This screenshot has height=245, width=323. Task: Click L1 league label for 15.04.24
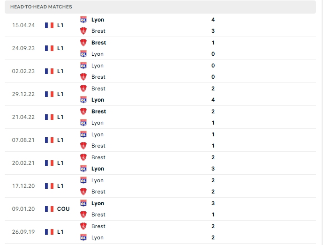point(60,25)
